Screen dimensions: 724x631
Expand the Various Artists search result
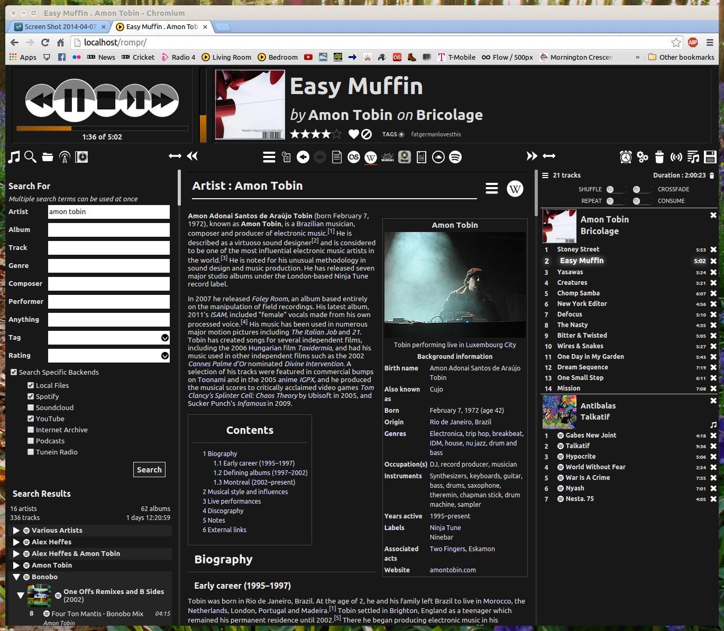16,530
